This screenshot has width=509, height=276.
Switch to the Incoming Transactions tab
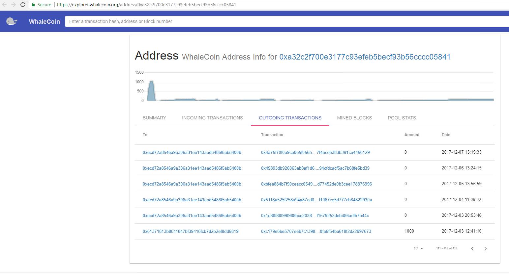point(212,118)
